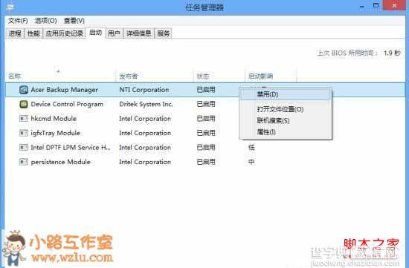
Task: Switch to the 应用历史记录 tab
Action: click(64, 33)
